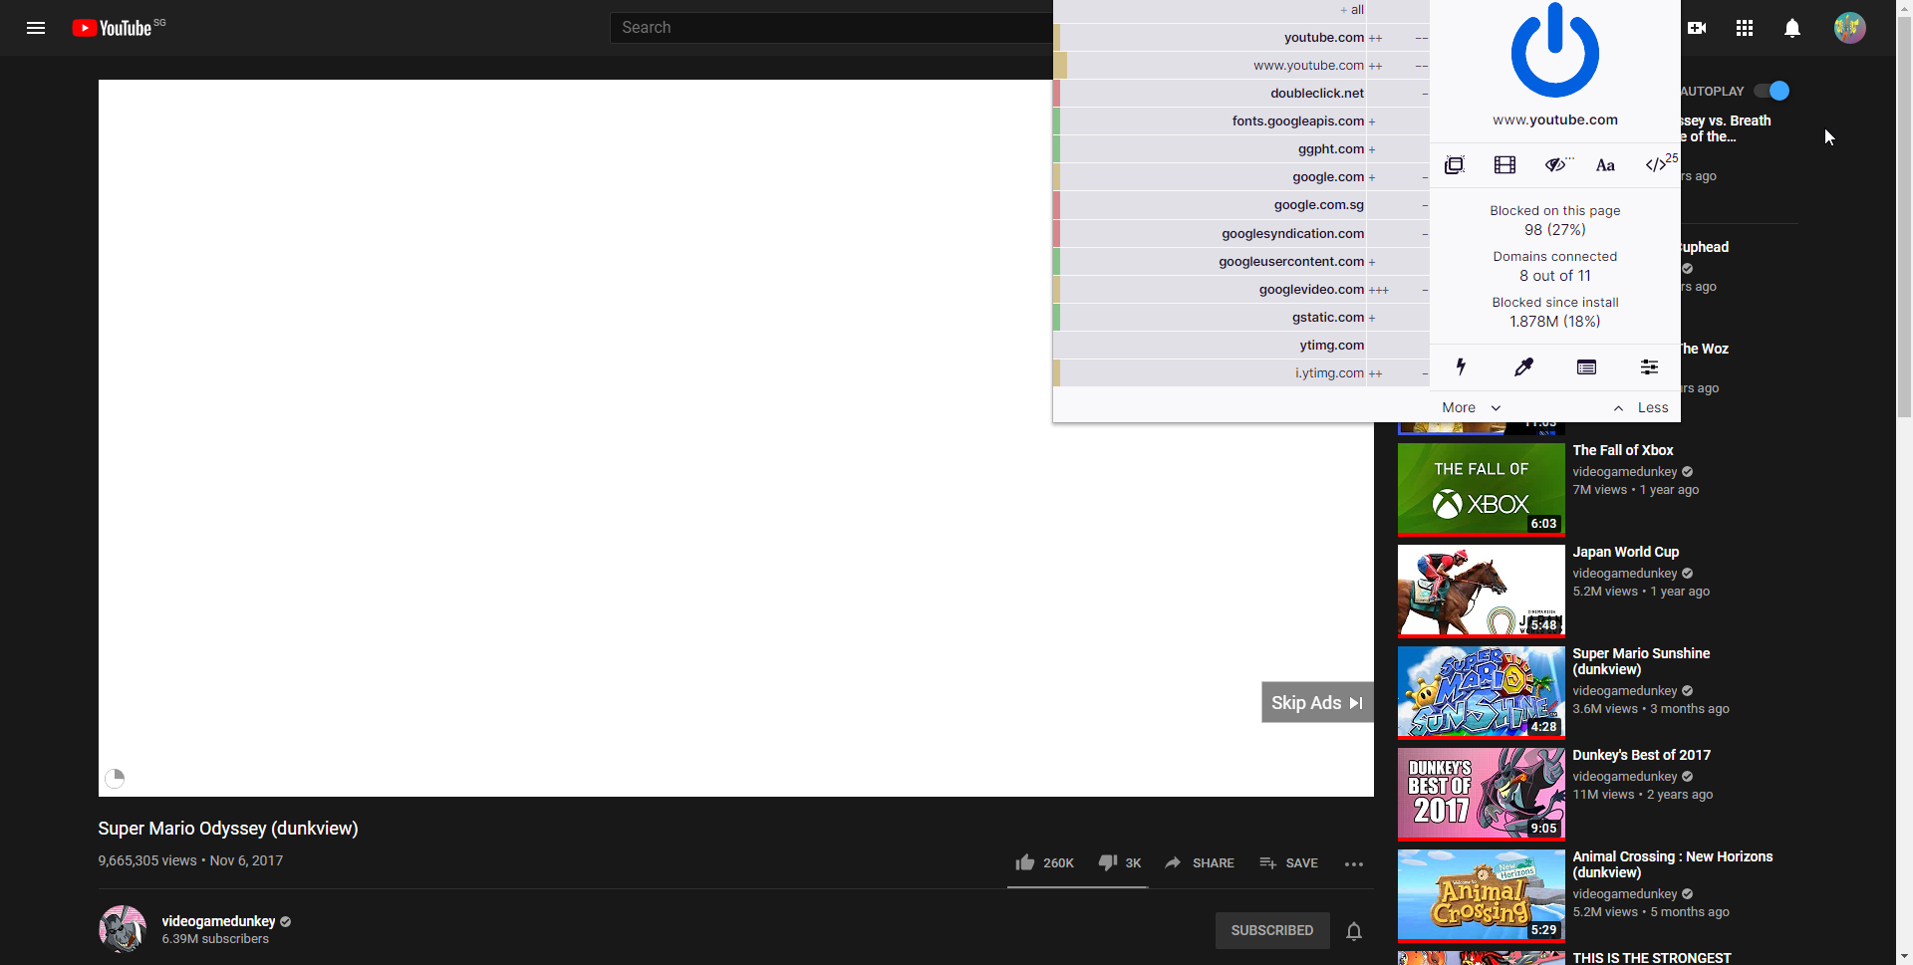Collapse with Less in uBlock popup
The width and height of the screenshot is (1913, 965).
click(x=1641, y=407)
